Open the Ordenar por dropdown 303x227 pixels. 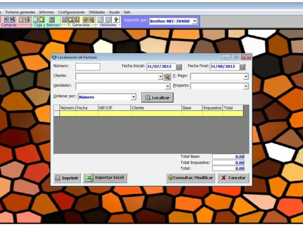tap(133, 97)
